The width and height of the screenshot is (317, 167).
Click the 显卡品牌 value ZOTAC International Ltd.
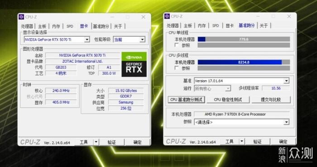coord(82,61)
